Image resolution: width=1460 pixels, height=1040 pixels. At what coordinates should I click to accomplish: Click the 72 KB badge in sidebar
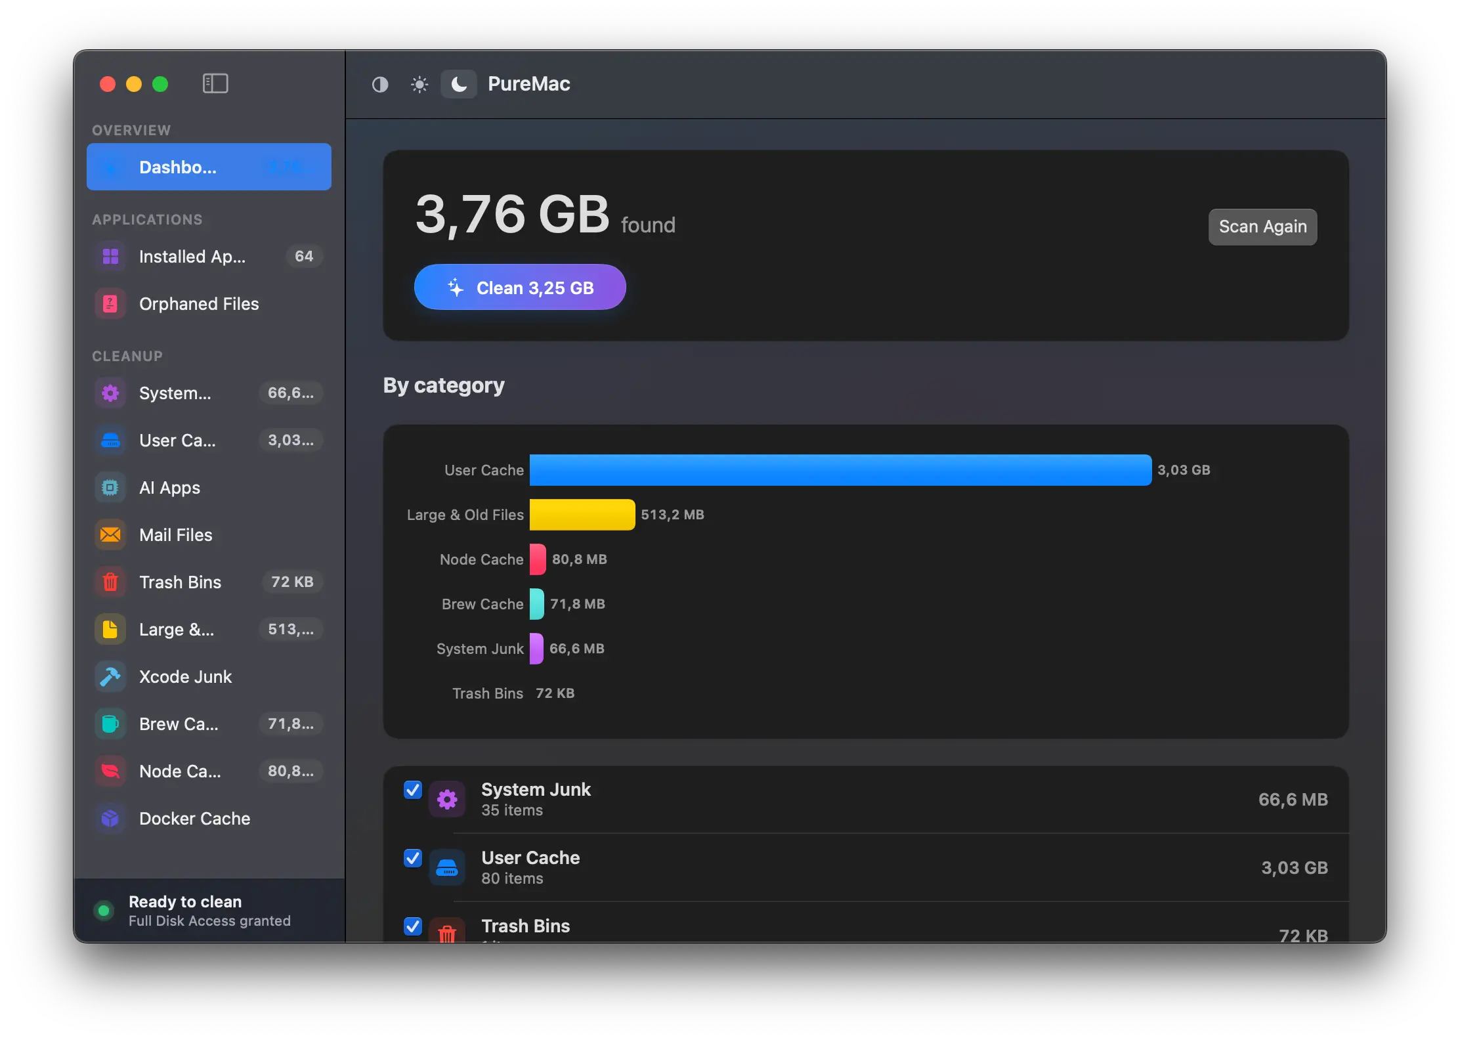tap(292, 582)
